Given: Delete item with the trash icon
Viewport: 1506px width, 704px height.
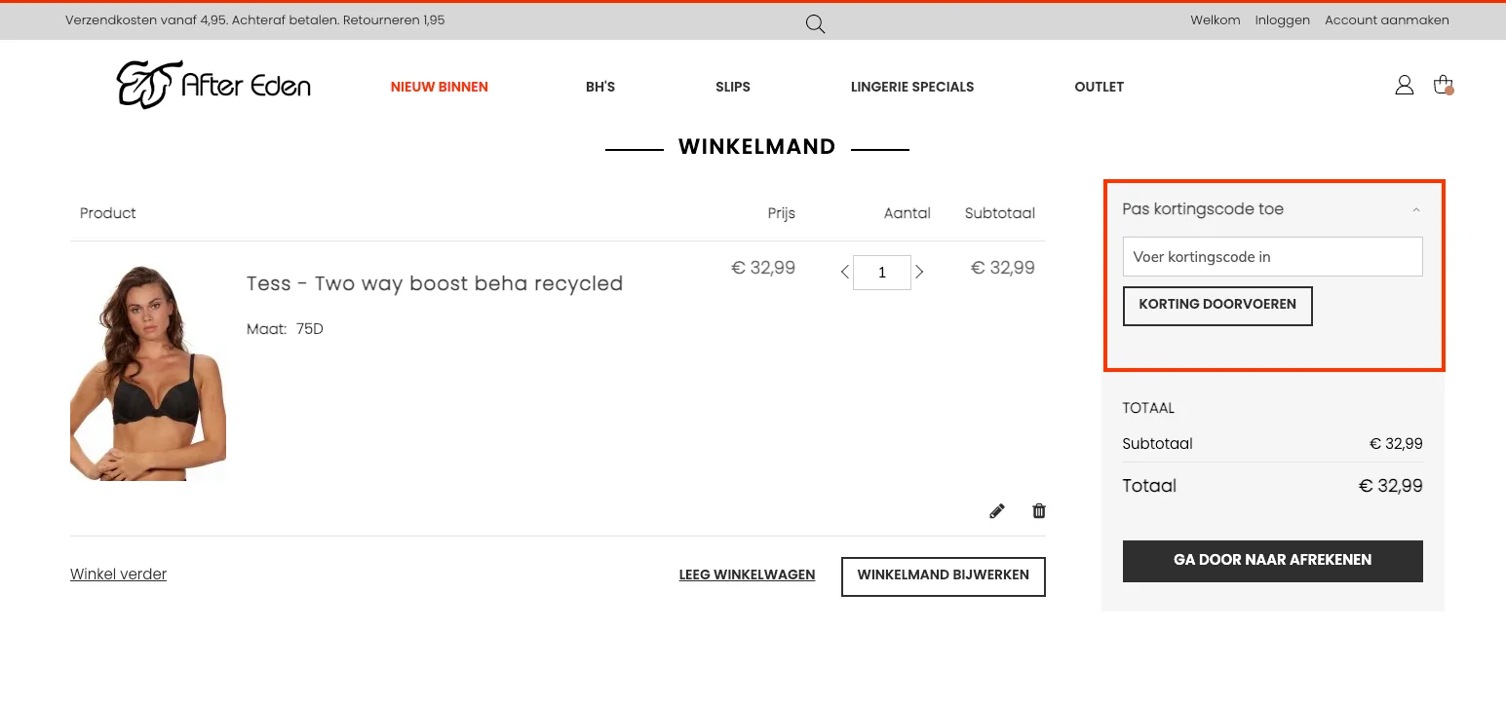Looking at the screenshot, I should [x=1039, y=511].
